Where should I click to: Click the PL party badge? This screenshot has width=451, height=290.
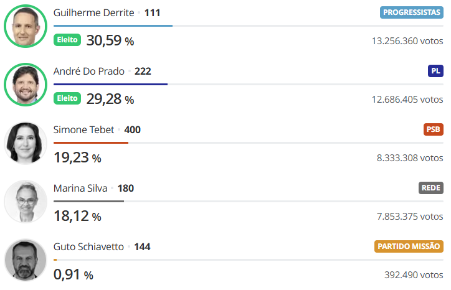click(435, 71)
